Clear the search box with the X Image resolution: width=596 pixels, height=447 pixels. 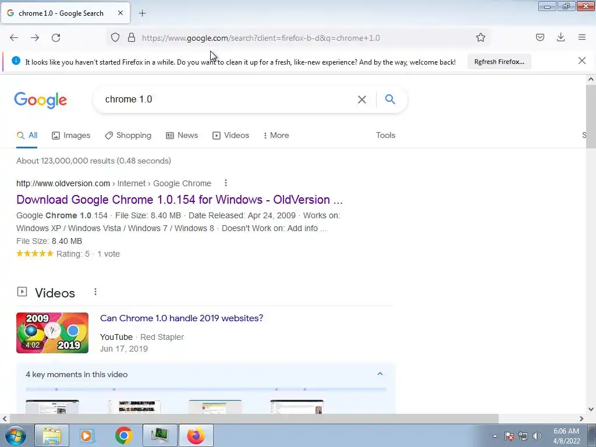pos(362,100)
